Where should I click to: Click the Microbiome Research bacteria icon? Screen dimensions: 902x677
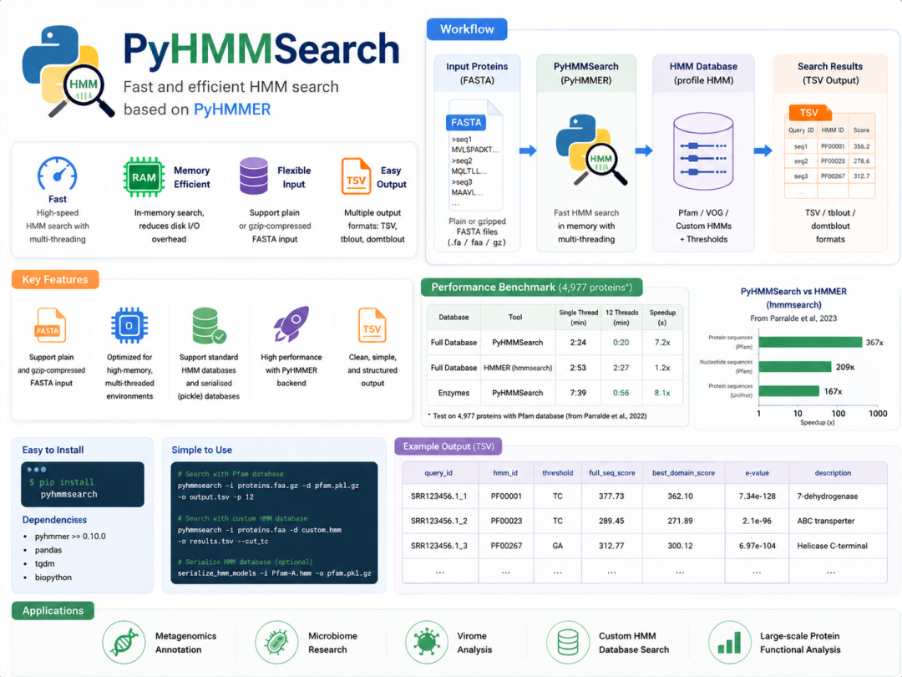coord(276,642)
